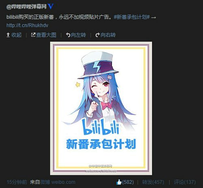Open the 微博 weibo.com source link

(58, 182)
